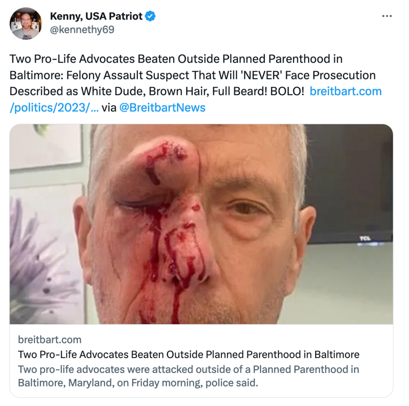Click the blue verified badge icon
Image resolution: width=409 pixels, height=406 pixels.
150,16
